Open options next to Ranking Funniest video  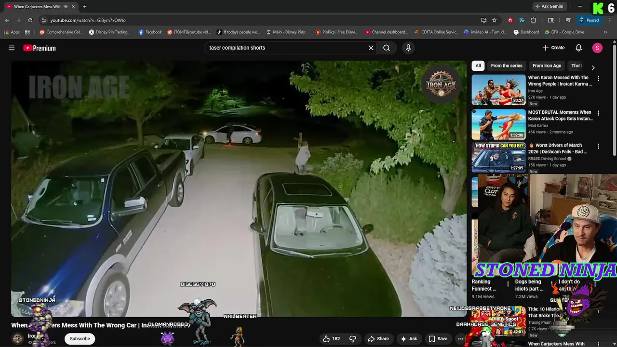click(508, 284)
